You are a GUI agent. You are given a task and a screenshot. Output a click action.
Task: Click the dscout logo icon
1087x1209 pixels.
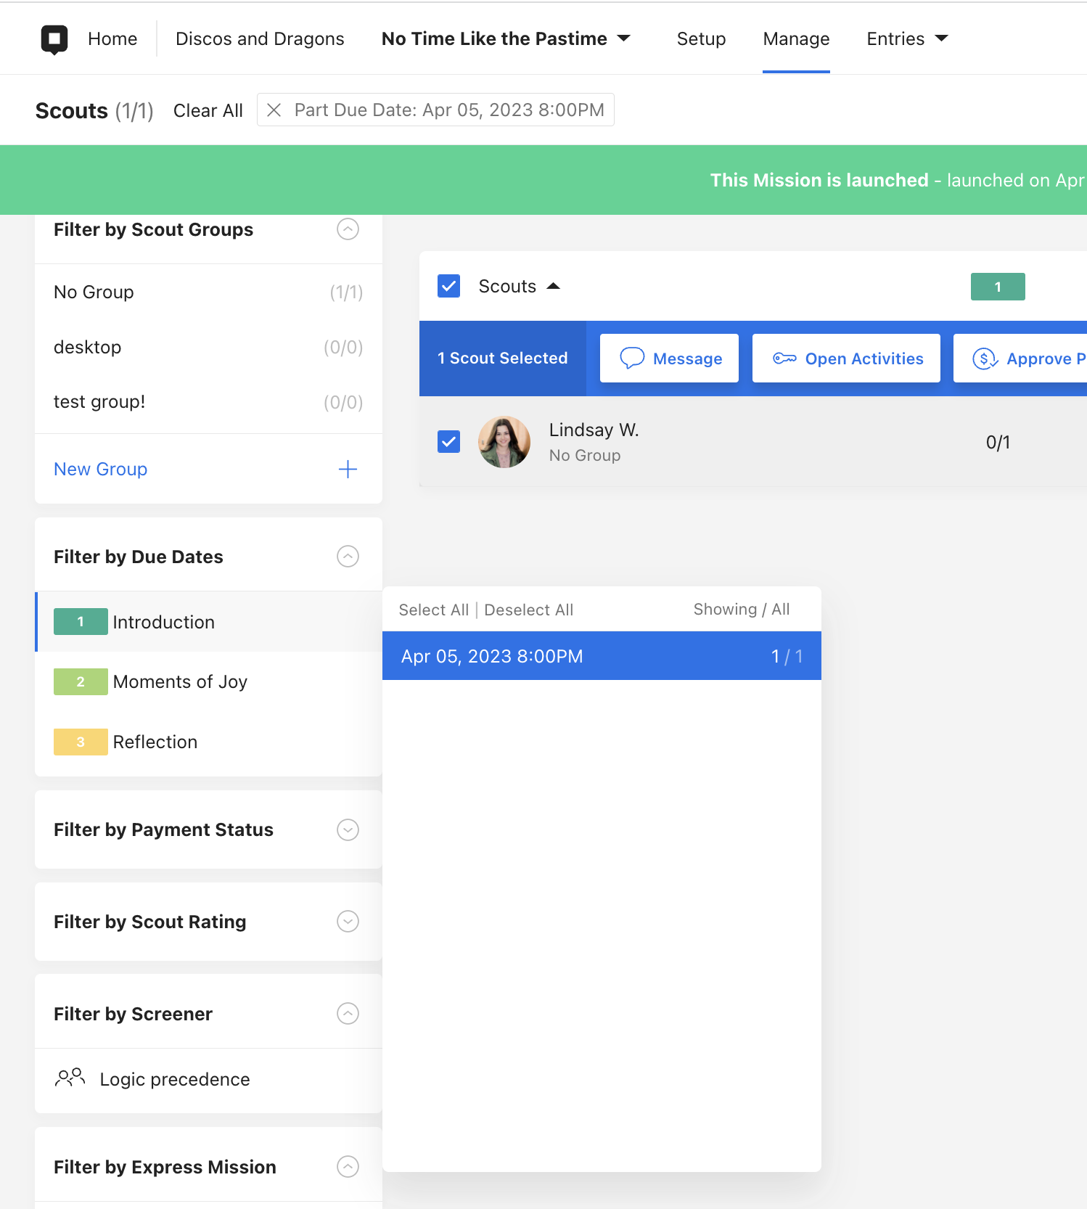pos(54,39)
